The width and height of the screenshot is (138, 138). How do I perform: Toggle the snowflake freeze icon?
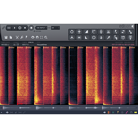122,112
